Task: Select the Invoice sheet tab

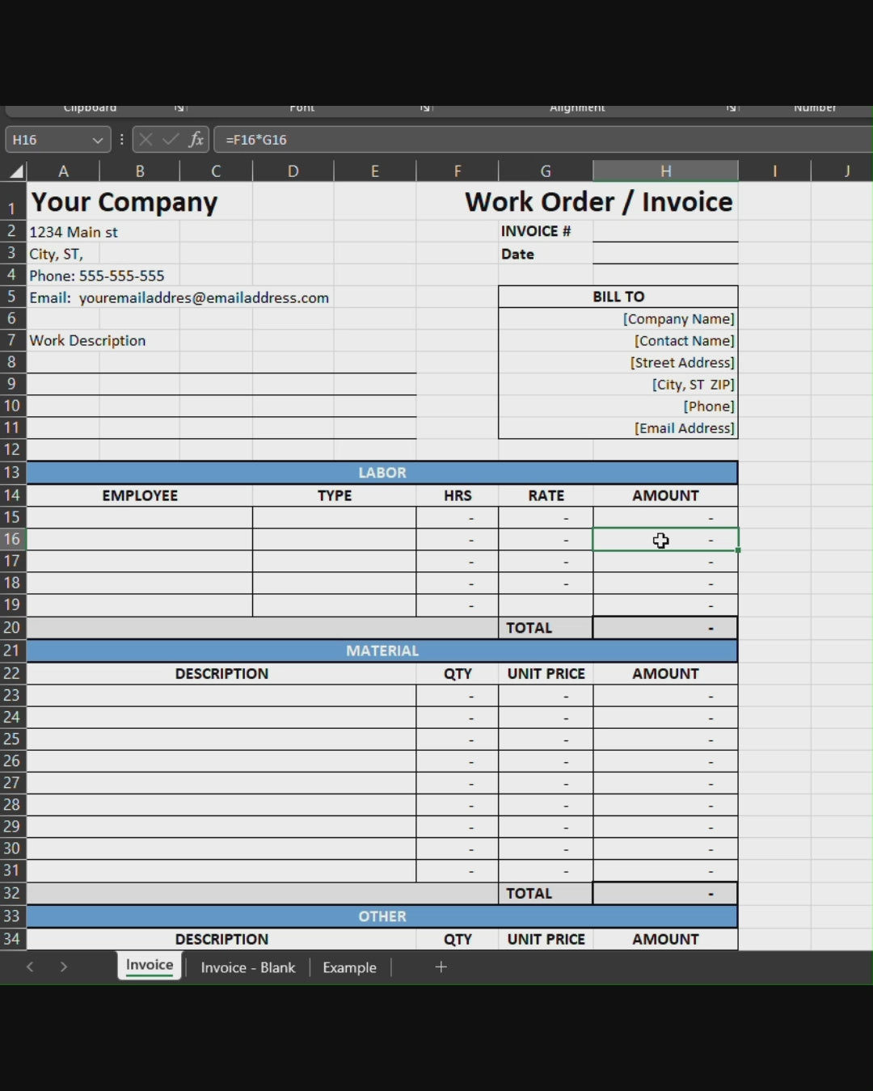Action: point(150,965)
